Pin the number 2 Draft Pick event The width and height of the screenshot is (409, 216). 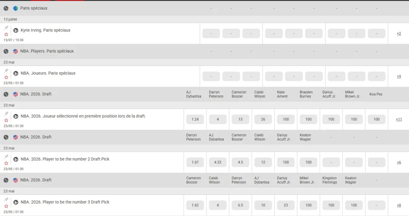coord(6,157)
